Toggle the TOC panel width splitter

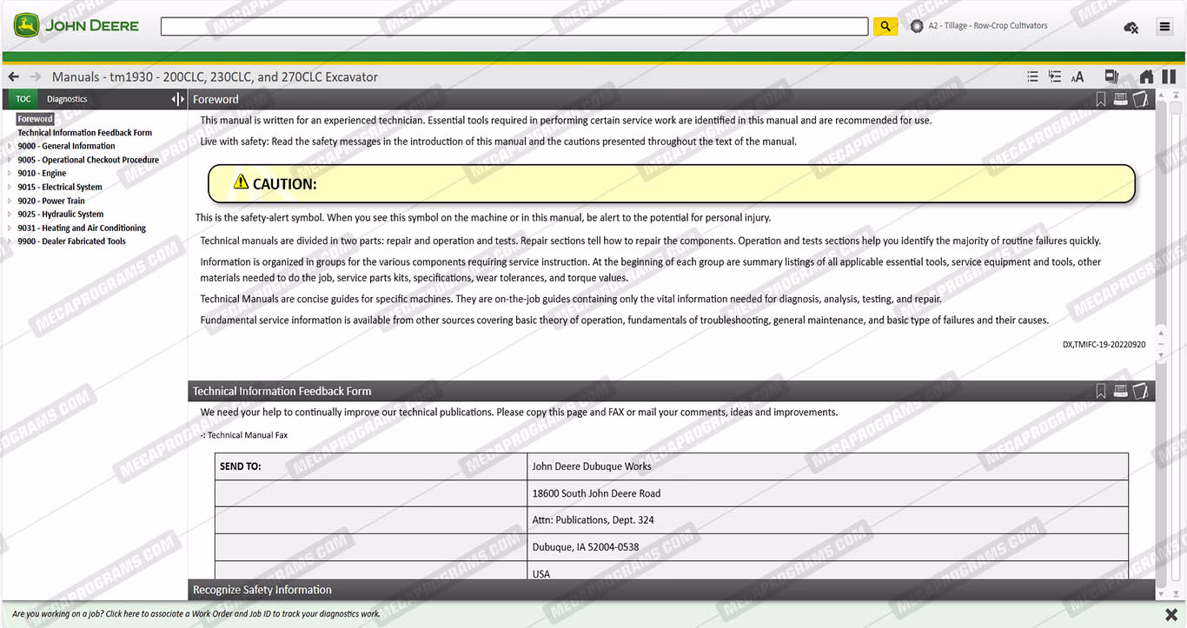(177, 100)
